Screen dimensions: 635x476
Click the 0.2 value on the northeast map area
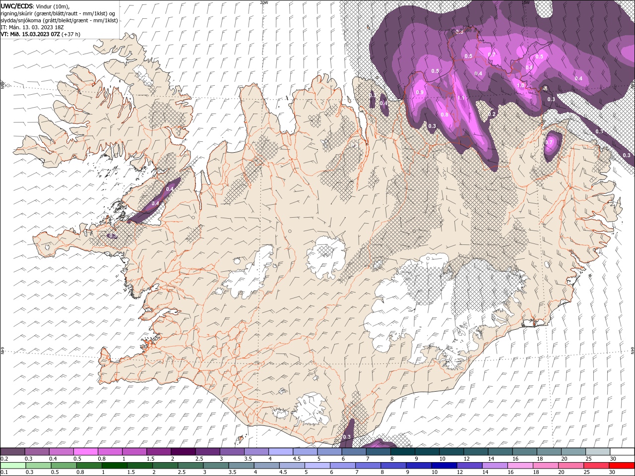492,114
